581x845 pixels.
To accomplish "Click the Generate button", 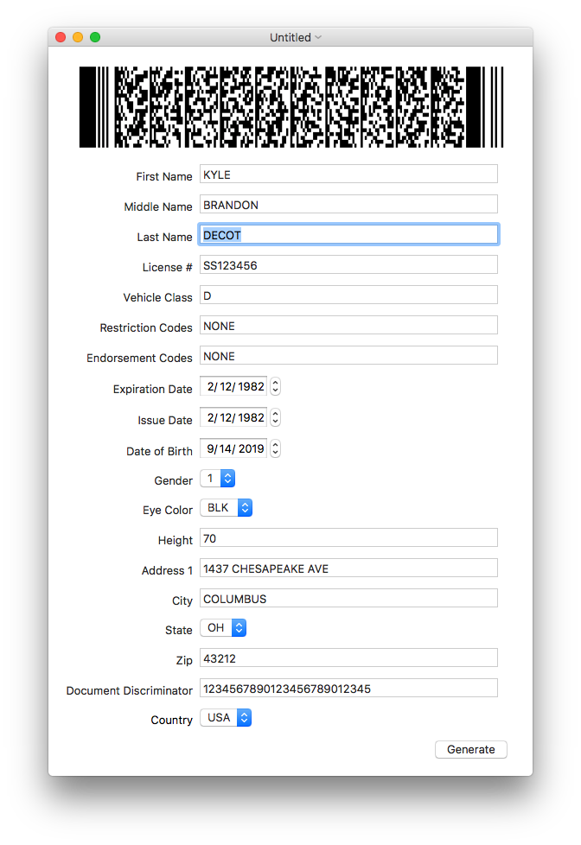I will coord(470,749).
